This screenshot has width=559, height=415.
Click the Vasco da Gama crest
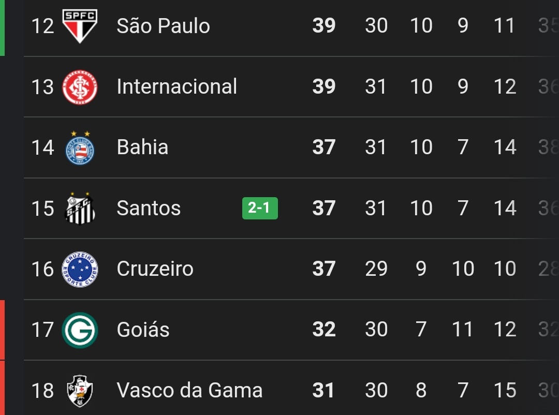tap(80, 391)
